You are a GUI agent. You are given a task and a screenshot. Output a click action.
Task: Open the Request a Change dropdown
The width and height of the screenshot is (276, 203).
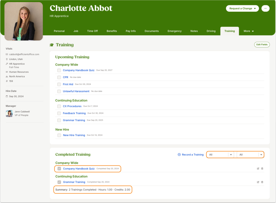pos(242,8)
